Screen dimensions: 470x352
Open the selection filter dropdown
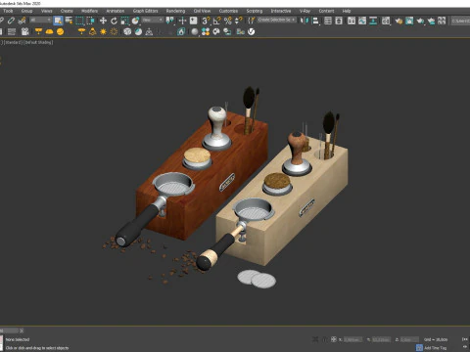[40, 21]
